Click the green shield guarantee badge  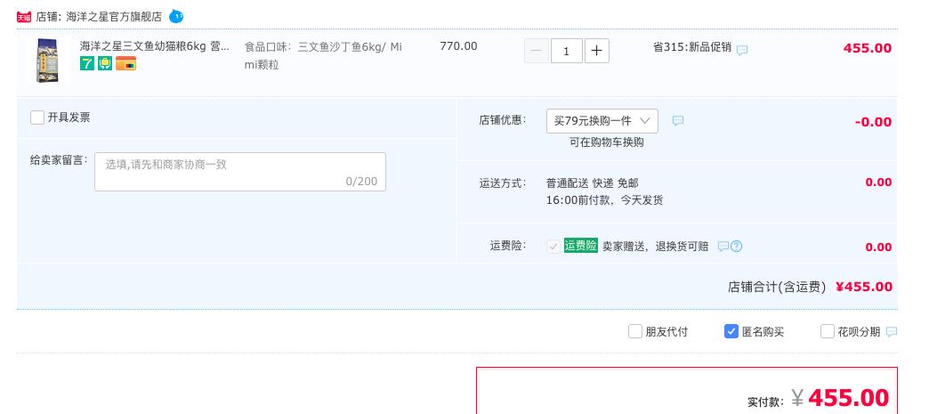pos(105,63)
